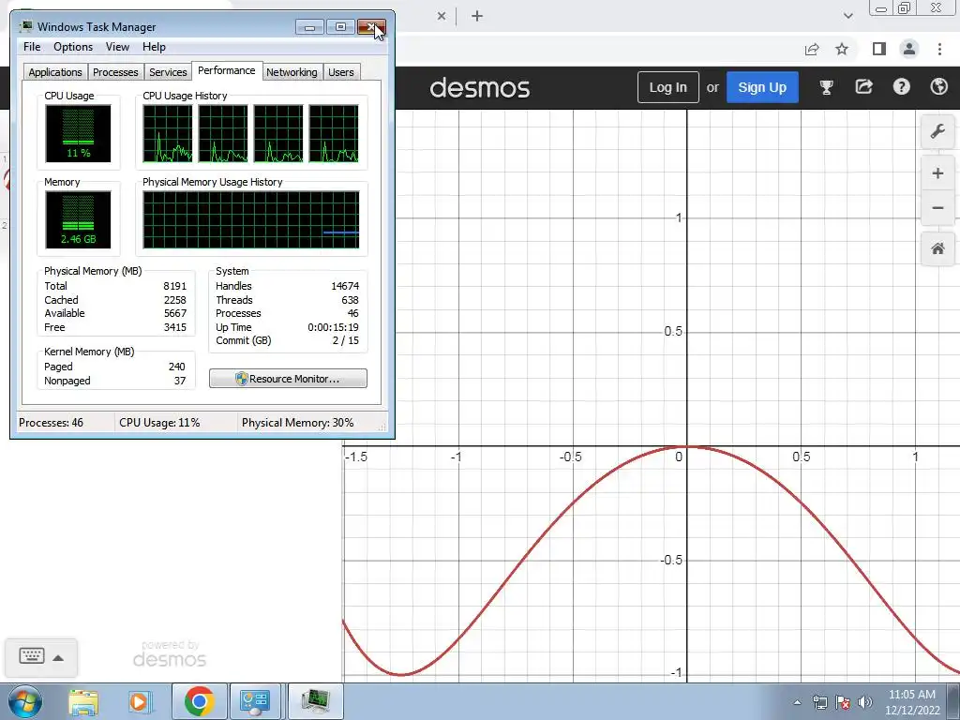960x720 pixels.
Task: Zoom out on the Desmos graph
Action: [x=937, y=208]
